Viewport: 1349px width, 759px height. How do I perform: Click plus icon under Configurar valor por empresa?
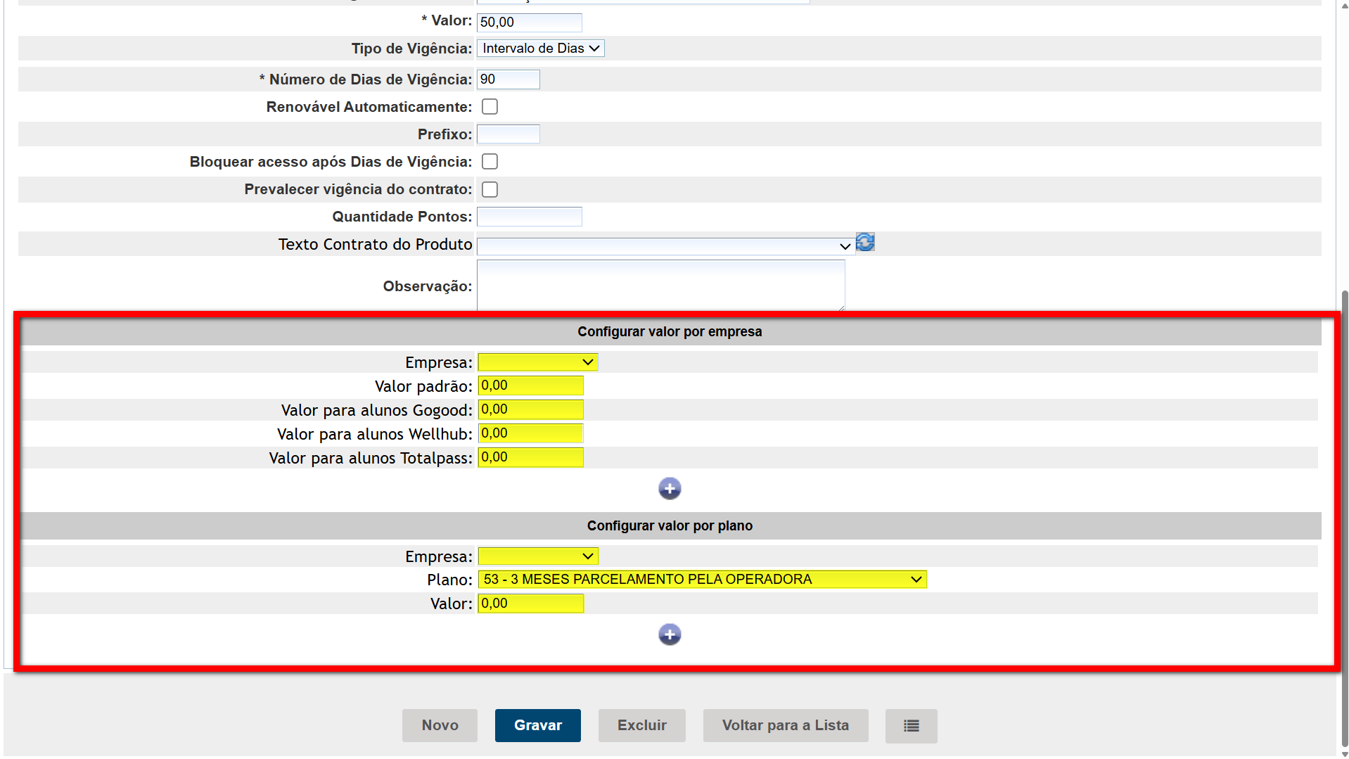(x=670, y=489)
